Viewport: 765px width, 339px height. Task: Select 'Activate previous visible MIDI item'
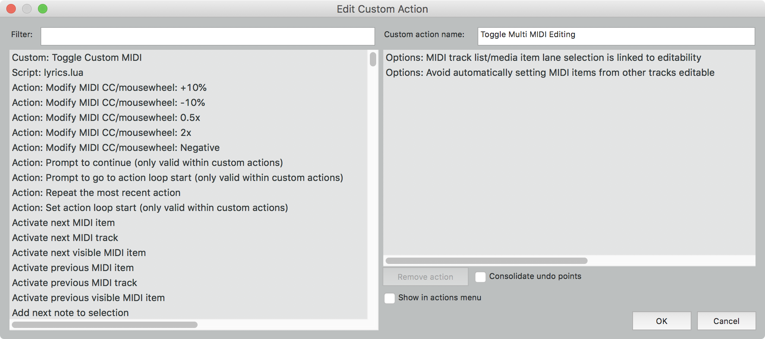[89, 298]
